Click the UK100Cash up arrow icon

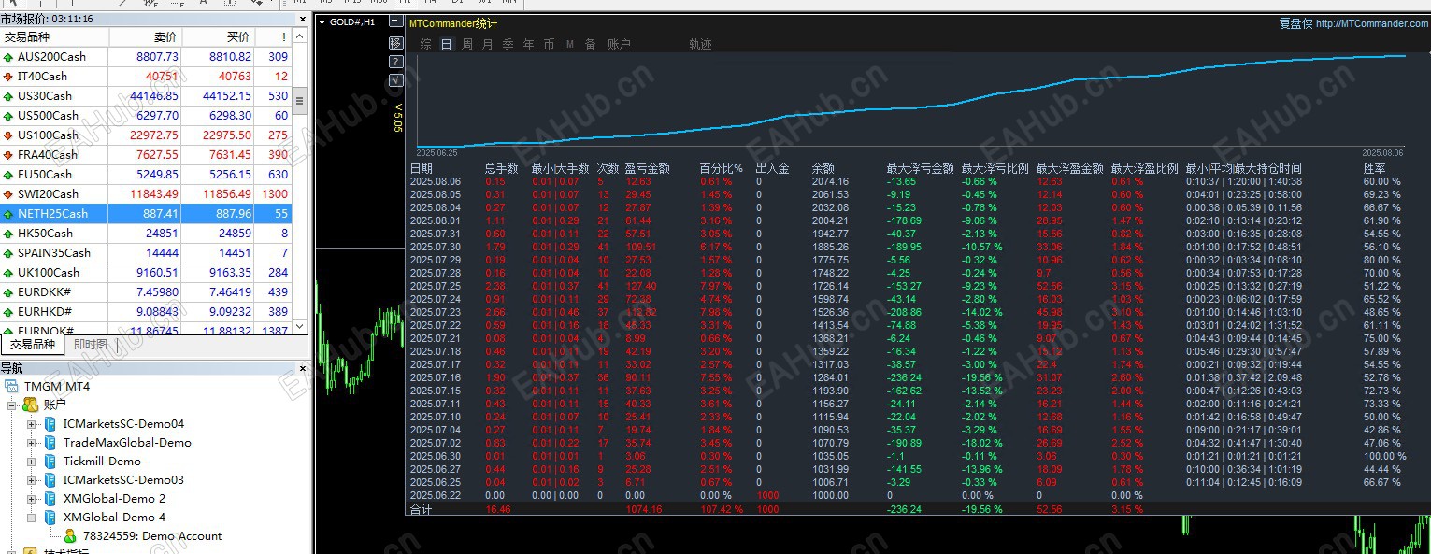pyautogui.click(x=8, y=273)
